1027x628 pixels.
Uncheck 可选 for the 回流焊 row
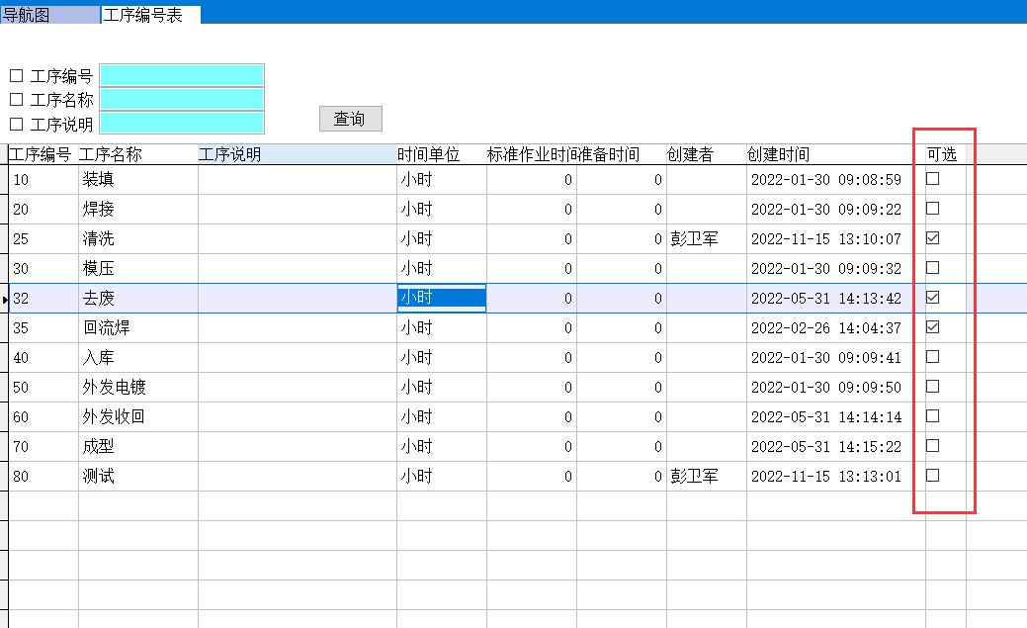932,327
